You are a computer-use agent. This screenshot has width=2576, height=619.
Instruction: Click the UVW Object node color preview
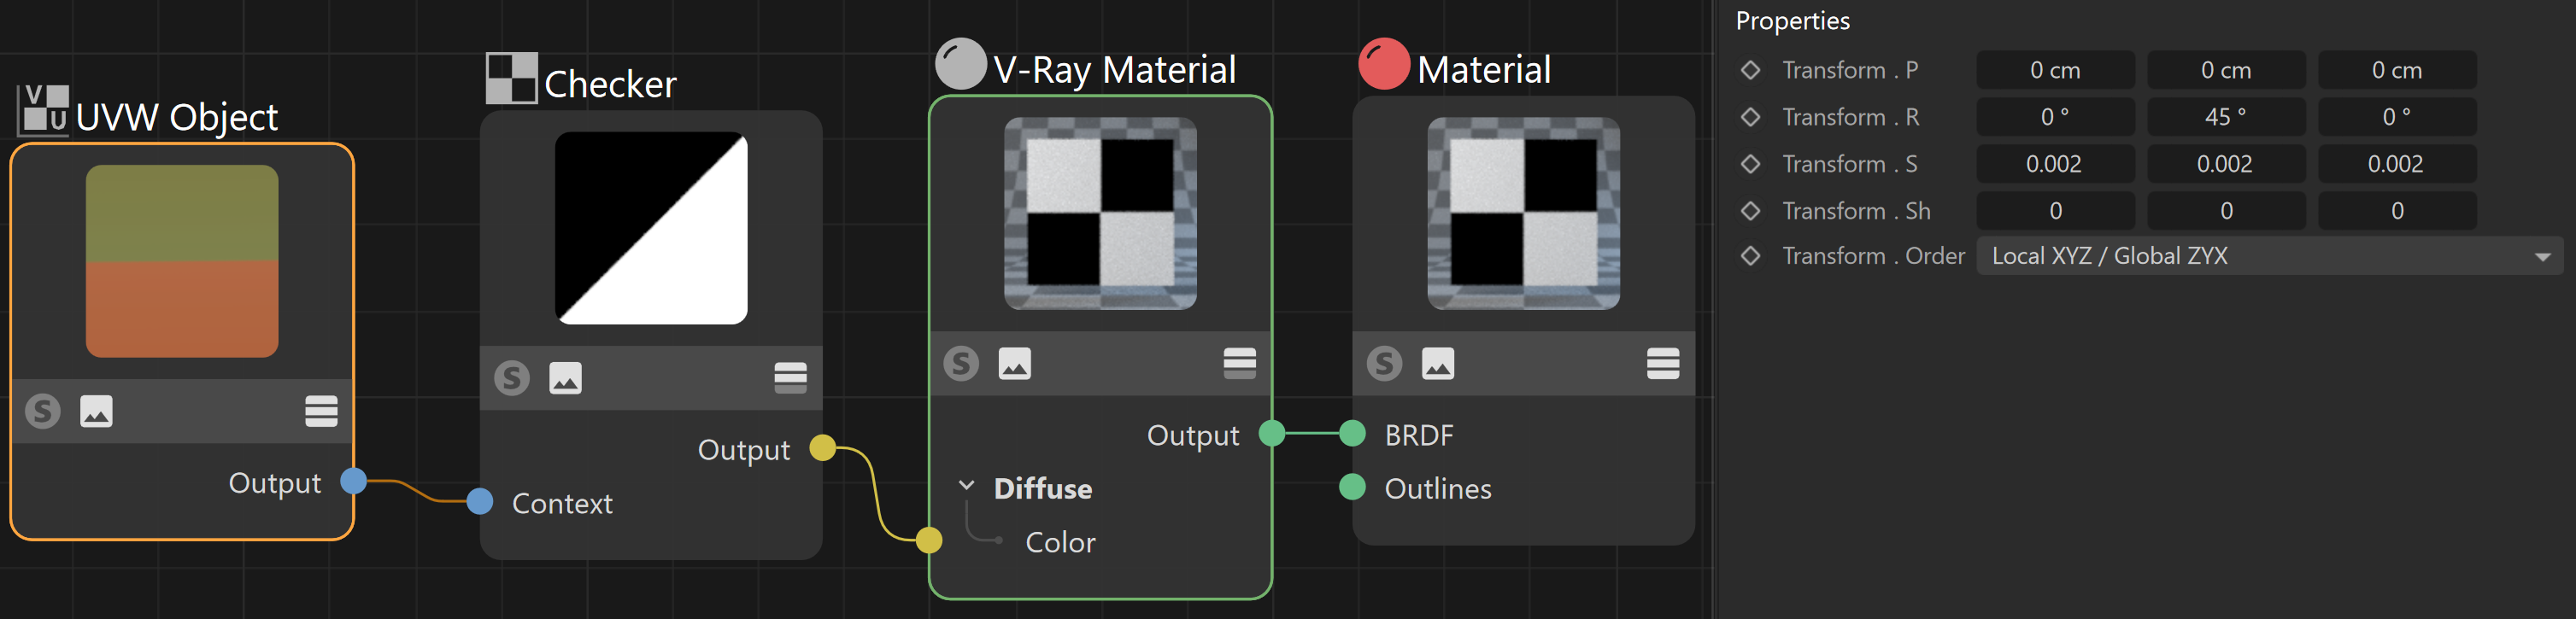182,261
